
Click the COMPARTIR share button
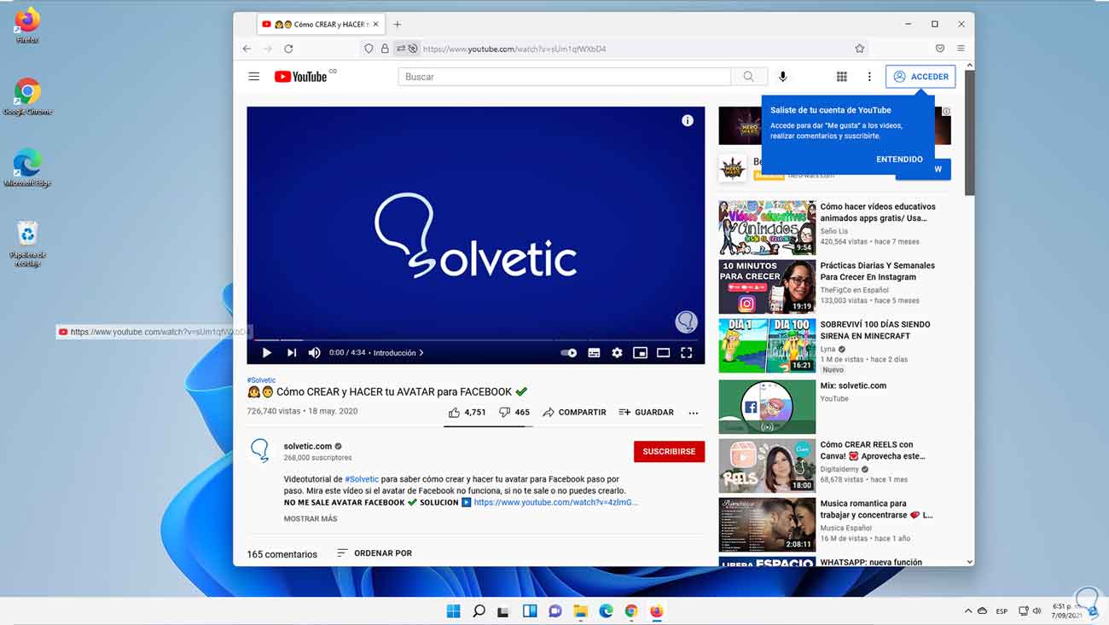click(574, 412)
